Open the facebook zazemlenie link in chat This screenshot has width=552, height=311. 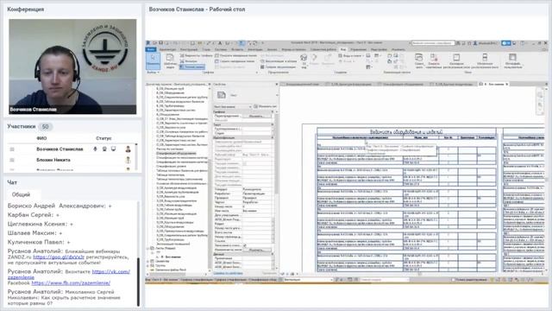point(71,282)
